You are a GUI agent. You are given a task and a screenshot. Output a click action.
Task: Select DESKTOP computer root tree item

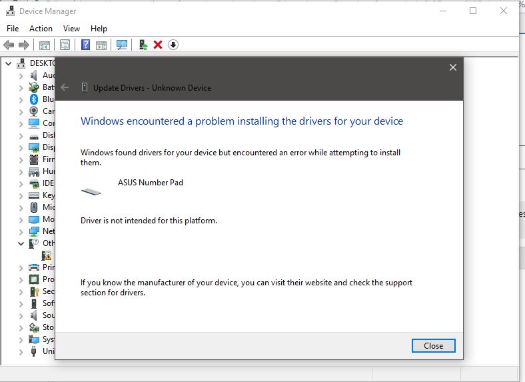pyautogui.click(x=35, y=63)
